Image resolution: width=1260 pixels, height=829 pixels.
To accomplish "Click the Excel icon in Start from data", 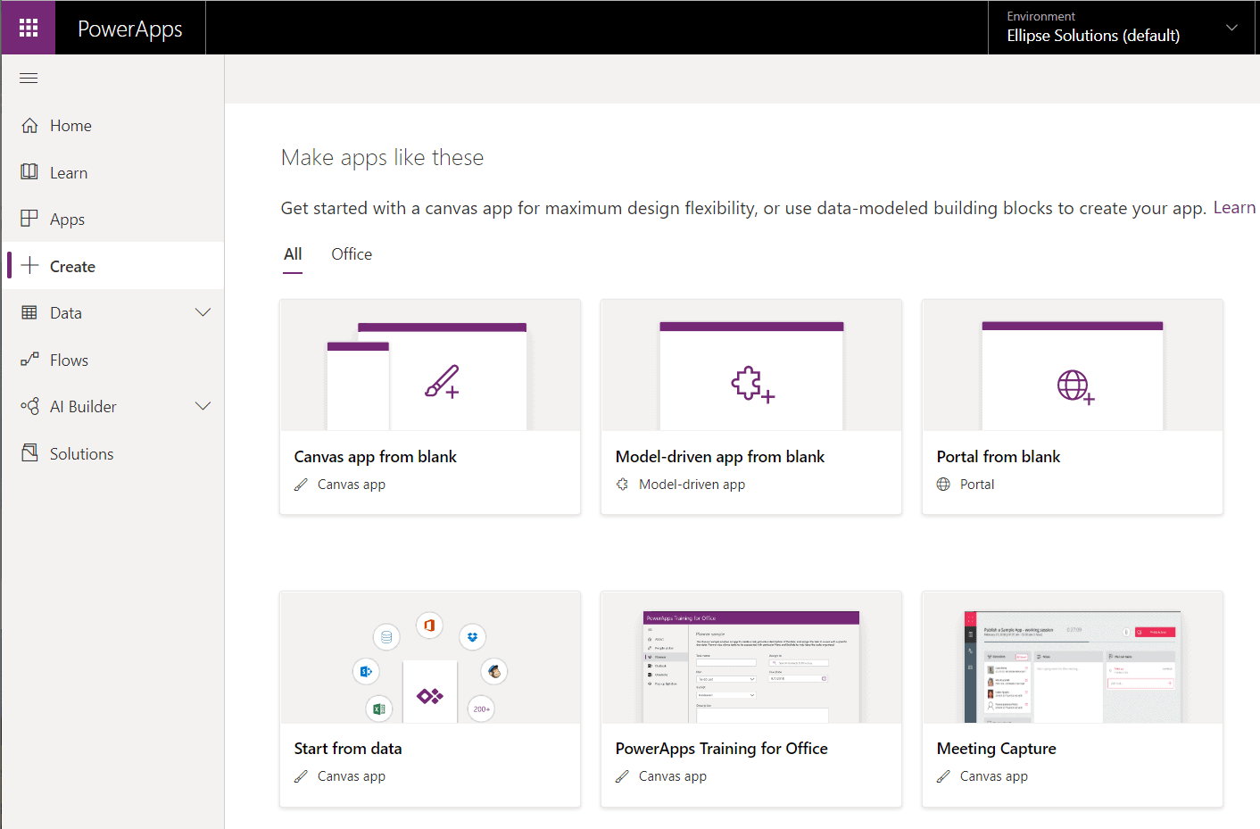I will pyautogui.click(x=378, y=709).
